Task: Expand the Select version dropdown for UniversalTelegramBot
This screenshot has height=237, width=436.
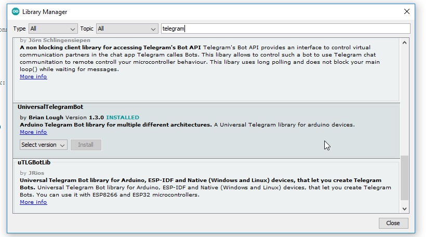Action: coord(43,145)
